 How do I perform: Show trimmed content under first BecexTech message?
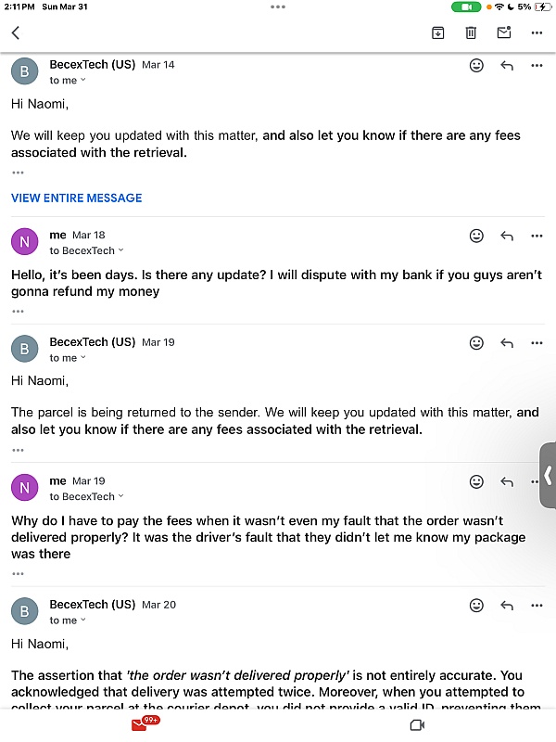tap(18, 173)
